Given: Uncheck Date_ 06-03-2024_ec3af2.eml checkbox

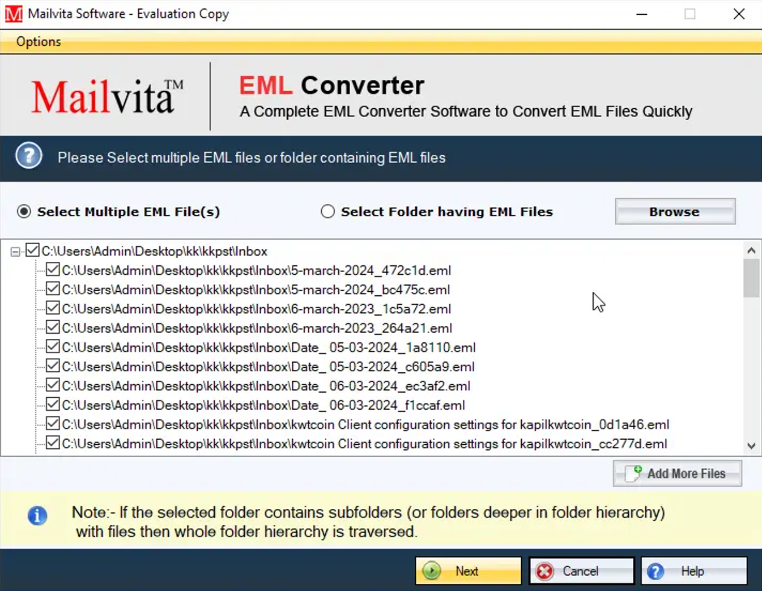Looking at the screenshot, I should pyautogui.click(x=53, y=385).
